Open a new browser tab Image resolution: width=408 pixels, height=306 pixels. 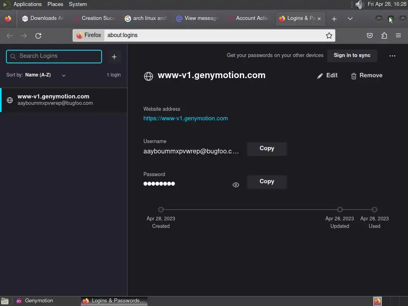point(334,19)
